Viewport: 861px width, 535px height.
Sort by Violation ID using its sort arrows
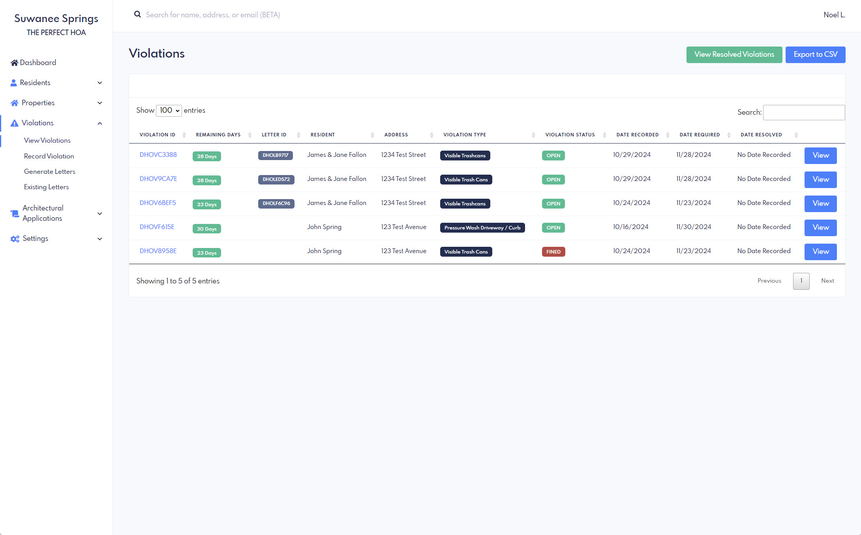point(184,134)
